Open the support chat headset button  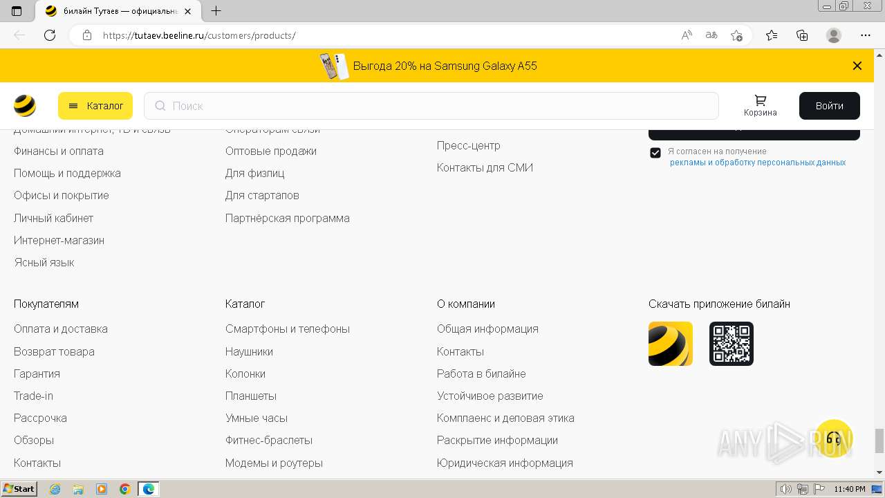tap(834, 438)
